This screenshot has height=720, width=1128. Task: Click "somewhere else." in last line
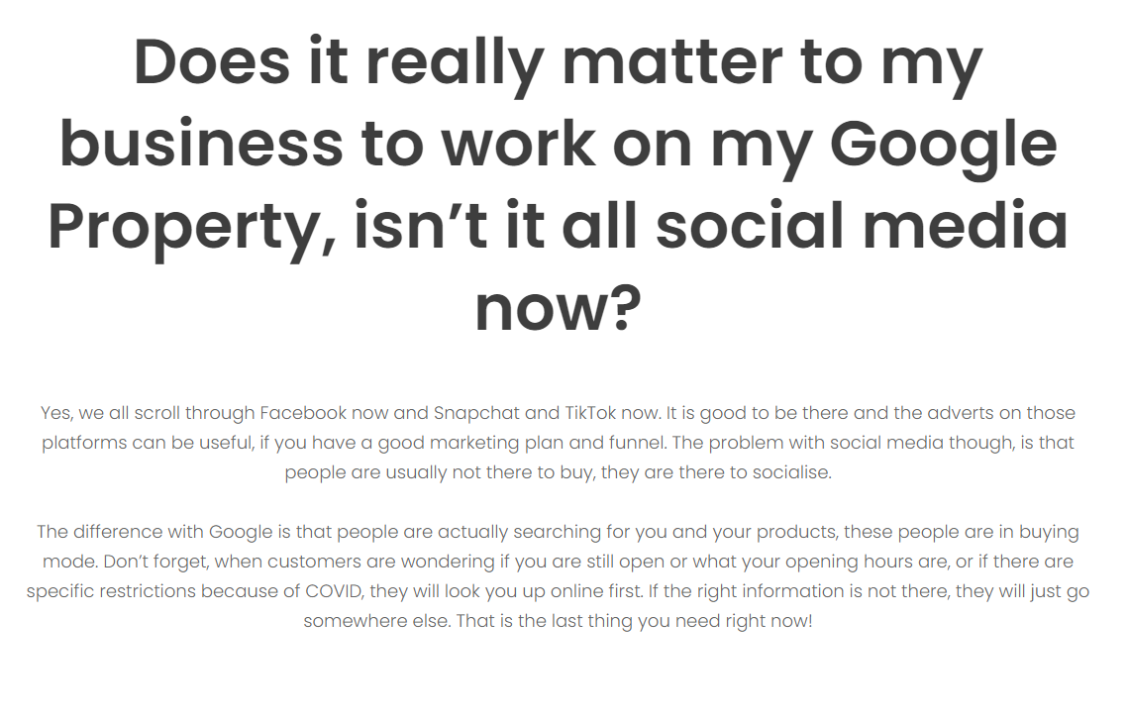click(377, 621)
